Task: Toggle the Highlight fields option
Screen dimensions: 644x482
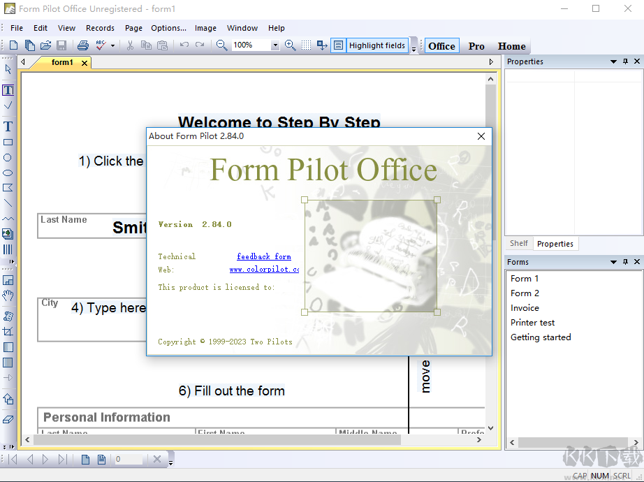Action: 377,45
